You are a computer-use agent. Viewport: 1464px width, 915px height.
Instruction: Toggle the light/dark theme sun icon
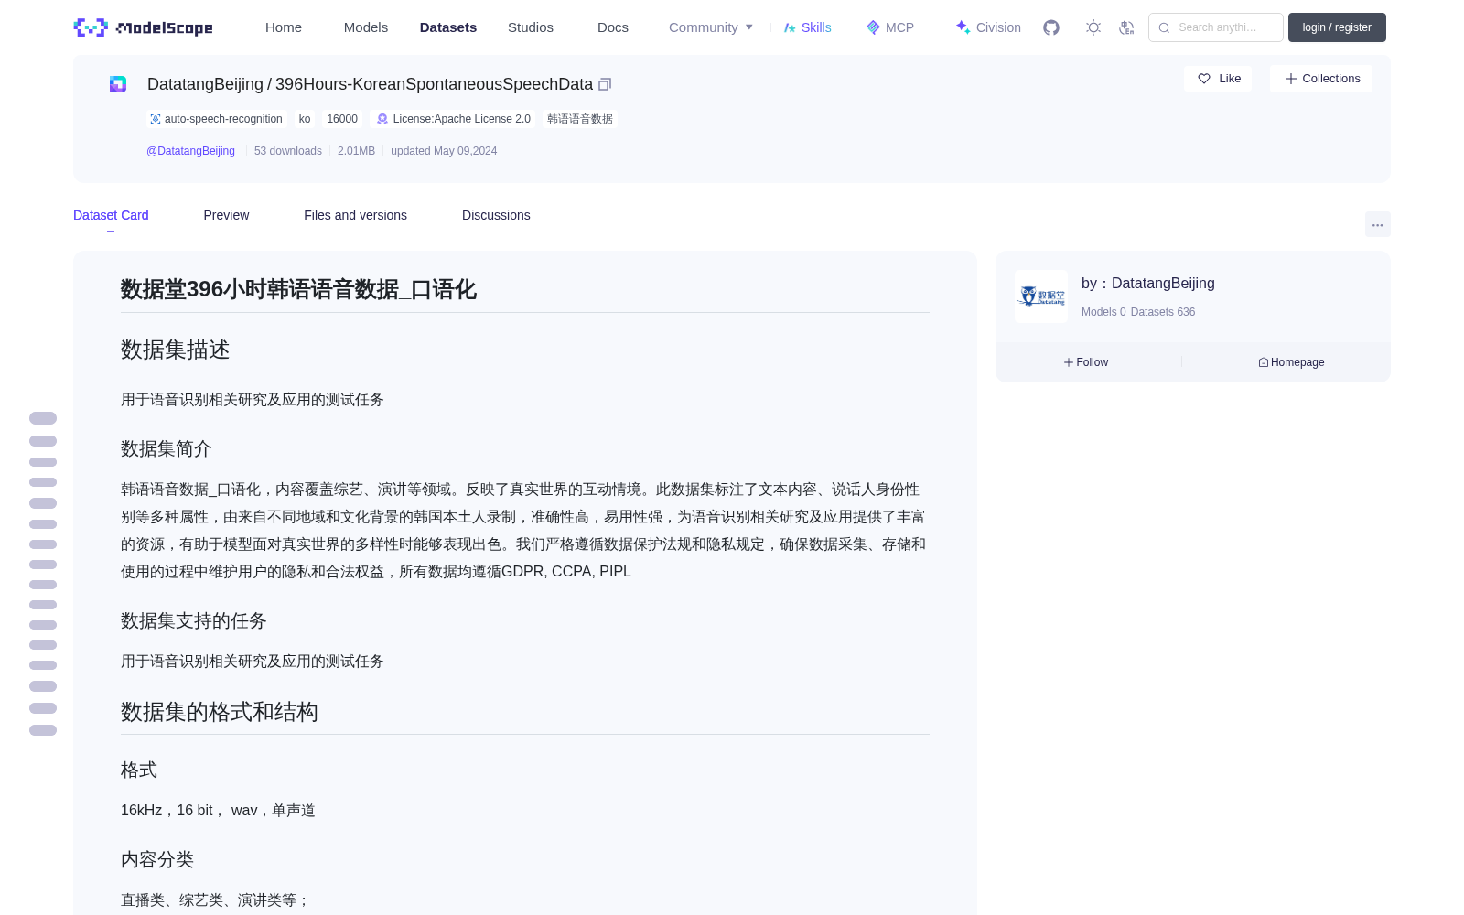(1093, 27)
